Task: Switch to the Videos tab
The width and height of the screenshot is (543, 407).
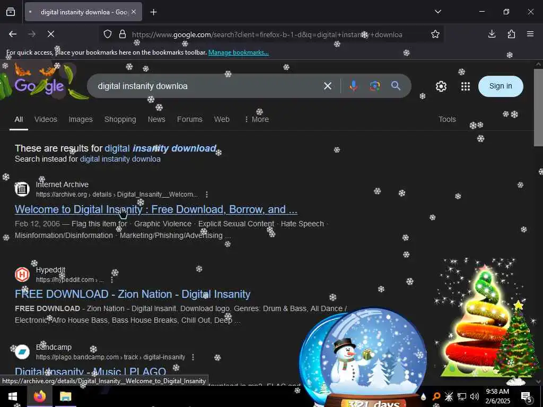Action: coord(46,119)
